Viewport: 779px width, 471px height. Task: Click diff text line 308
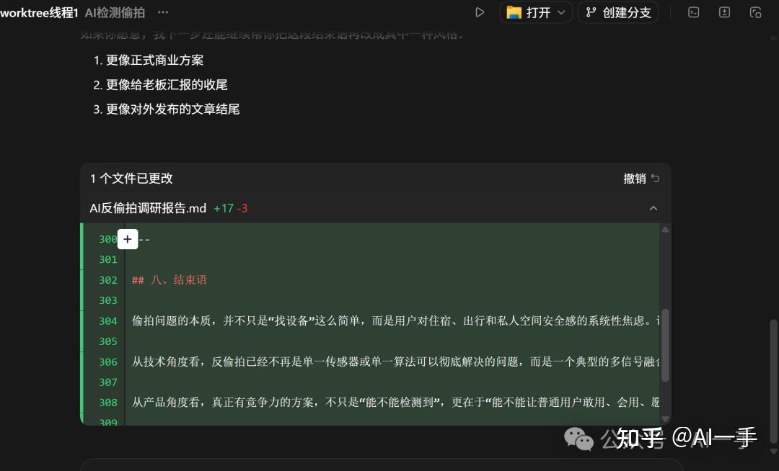(x=395, y=403)
